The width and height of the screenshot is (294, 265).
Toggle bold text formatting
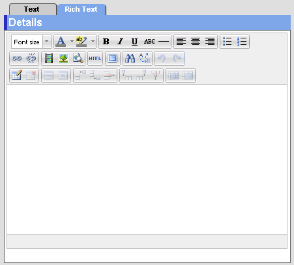tap(106, 42)
